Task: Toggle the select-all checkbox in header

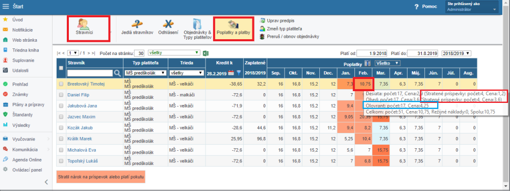Action: [61, 68]
